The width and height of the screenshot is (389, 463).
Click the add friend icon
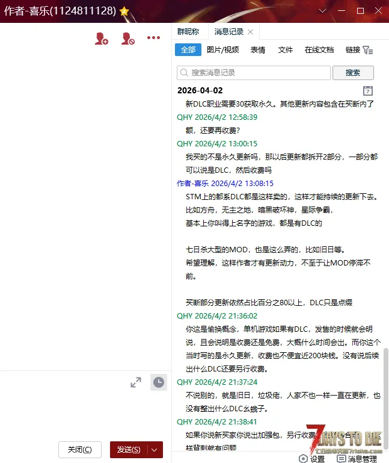pyautogui.click(x=102, y=39)
